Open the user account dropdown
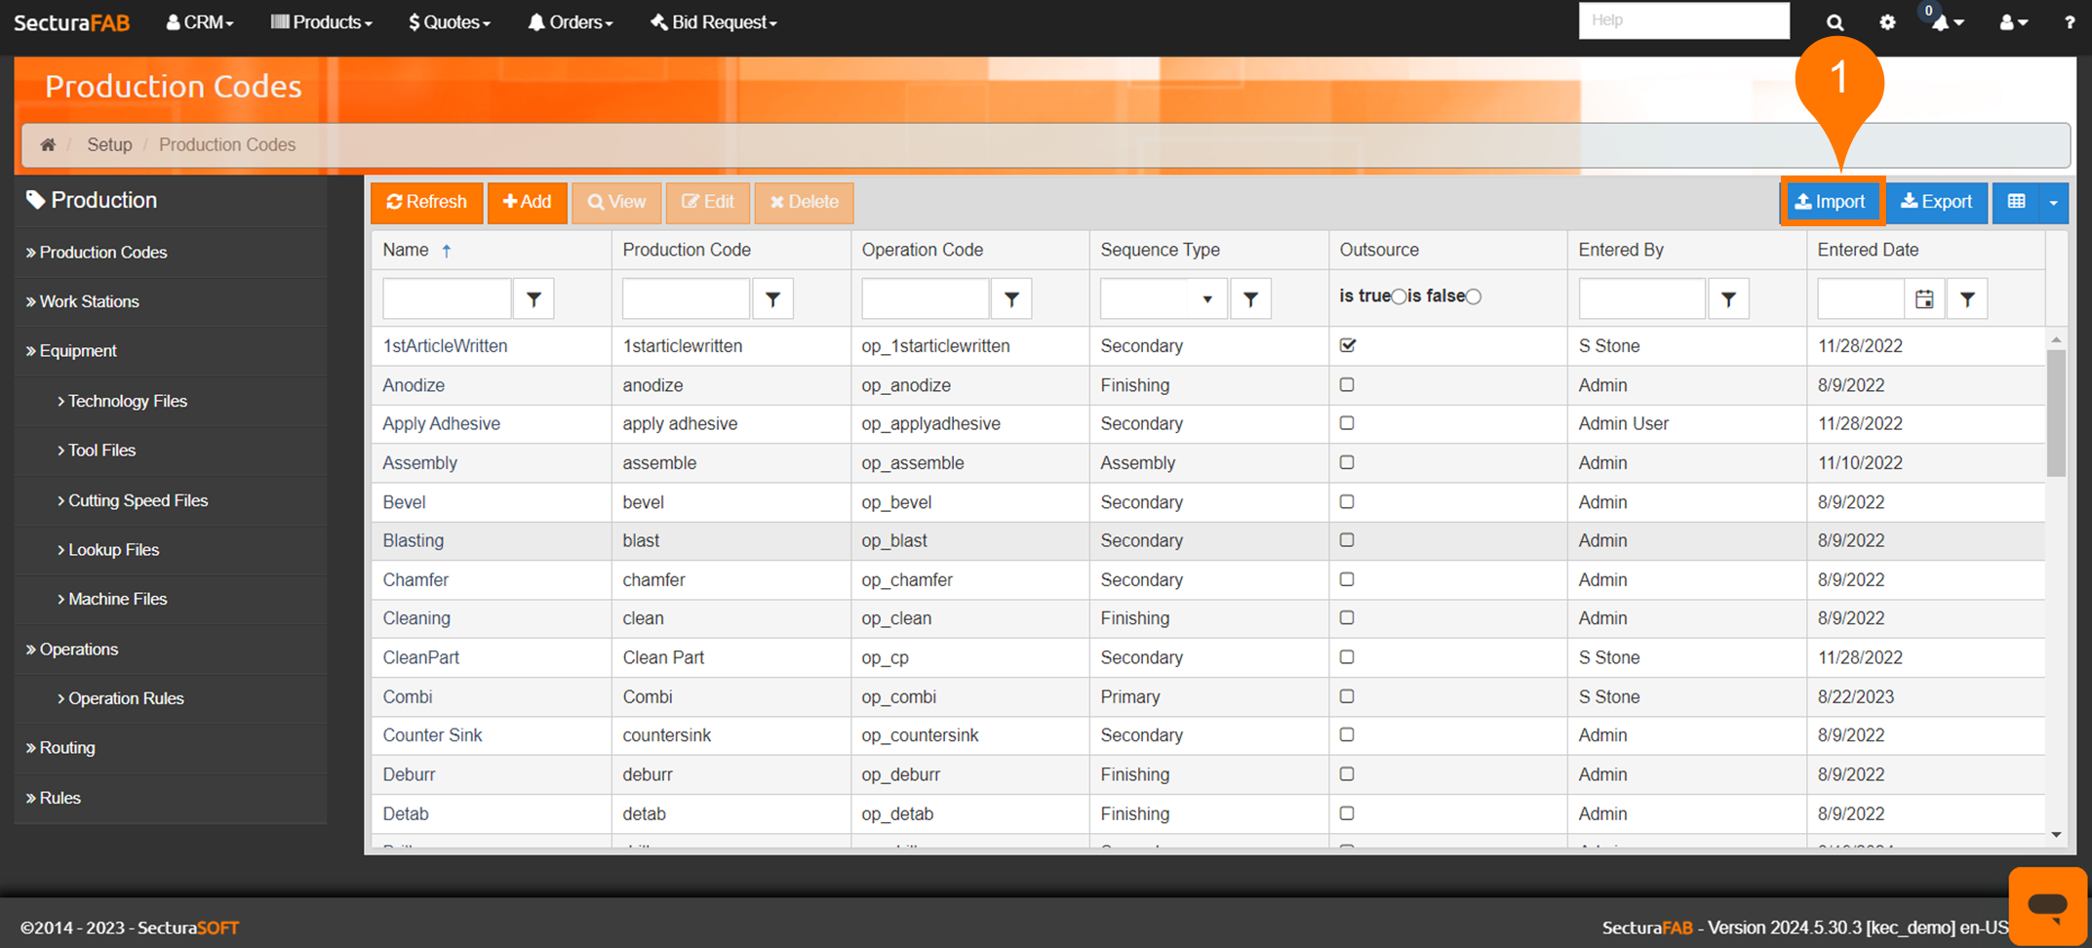The image size is (2092, 948). tap(2013, 22)
